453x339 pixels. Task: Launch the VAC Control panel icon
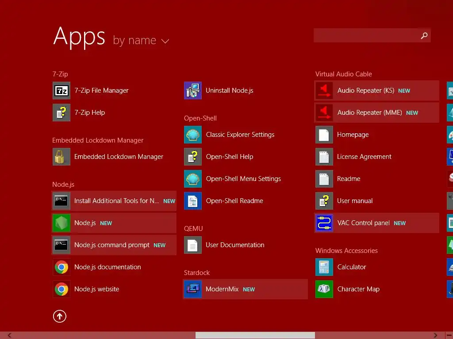click(x=324, y=223)
